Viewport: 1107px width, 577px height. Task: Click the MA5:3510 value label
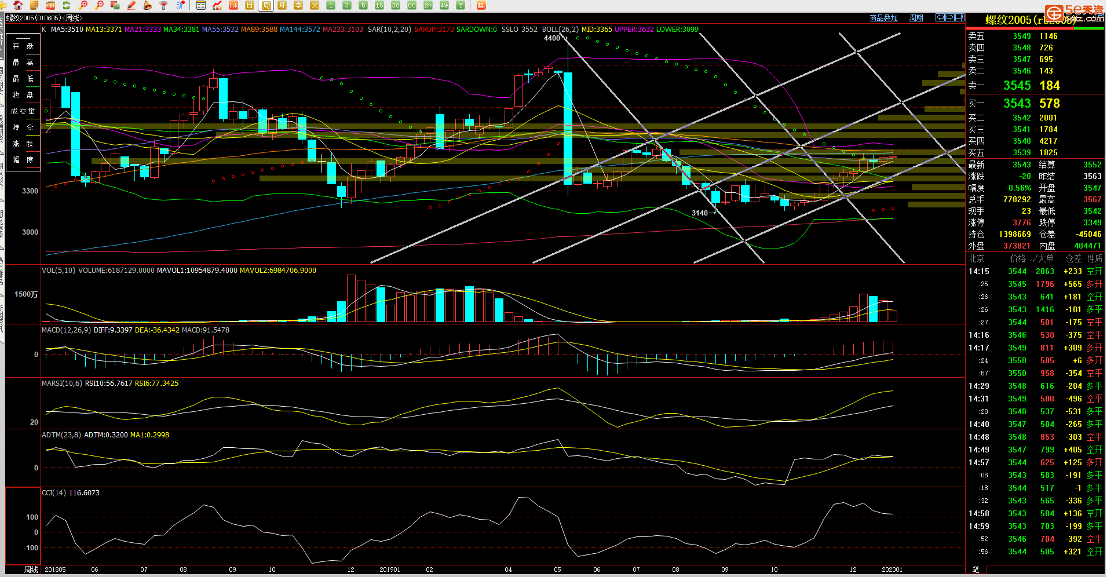click(x=67, y=29)
